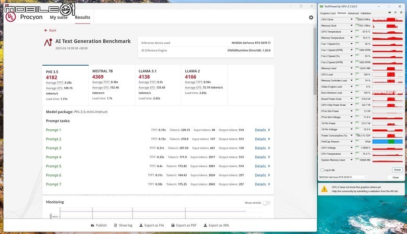Screen dimensions: 407x234
Task: Open Procyon settings gear
Action: point(311,17)
